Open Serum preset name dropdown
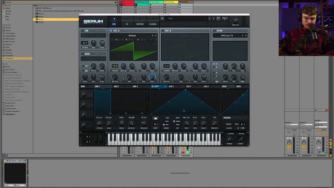334x188 pixels. click(x=186, y=19)
